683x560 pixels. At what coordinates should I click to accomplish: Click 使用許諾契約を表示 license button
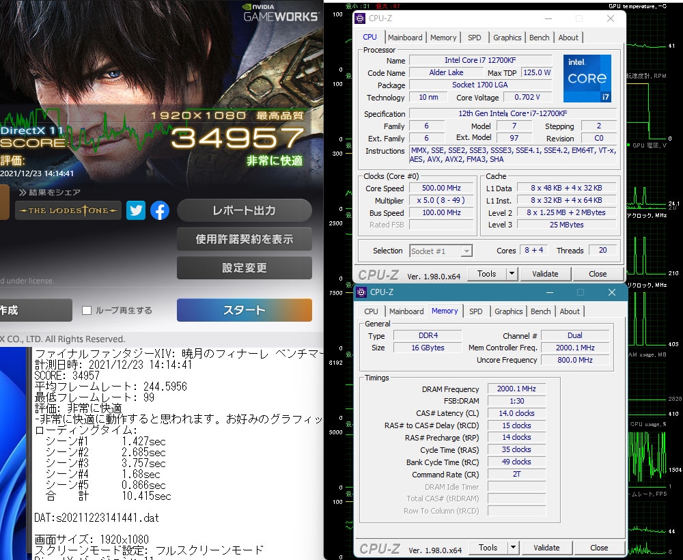coord(245,239)
